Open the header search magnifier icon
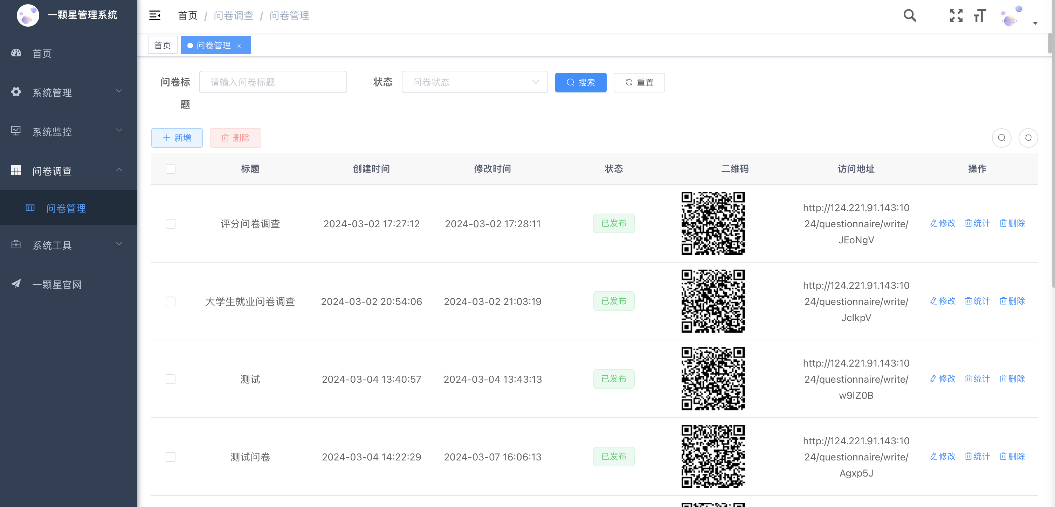 [x=910, y=15]
